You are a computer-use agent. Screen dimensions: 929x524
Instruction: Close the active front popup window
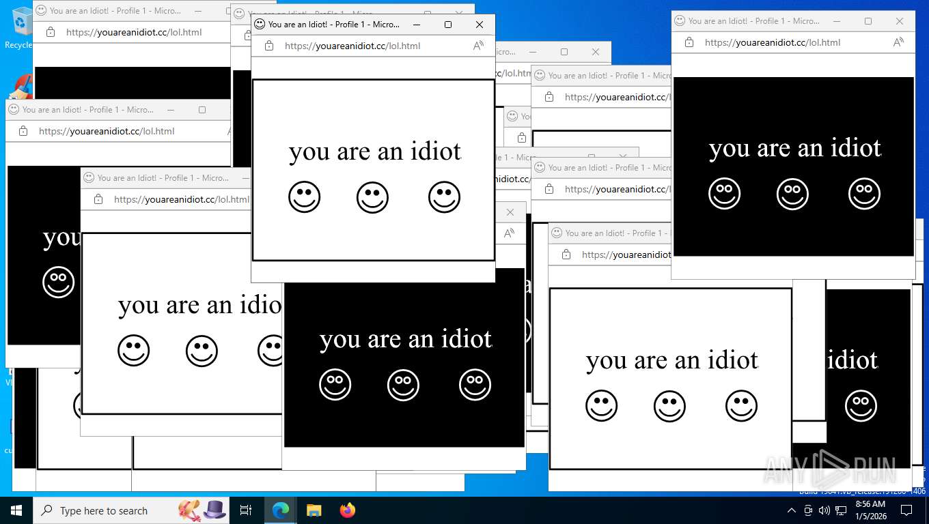coord(480,24)
